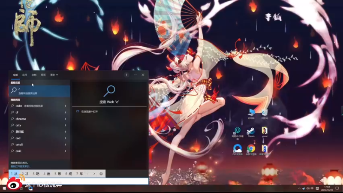This screenshot has height=193, width=343.
Task: Go to next IME candidate page
Action: [94, 174]
